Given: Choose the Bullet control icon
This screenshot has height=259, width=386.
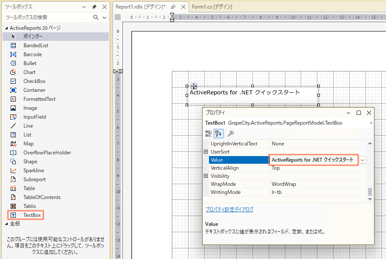Looking at the screenshot, I should [x=13, y=63].
